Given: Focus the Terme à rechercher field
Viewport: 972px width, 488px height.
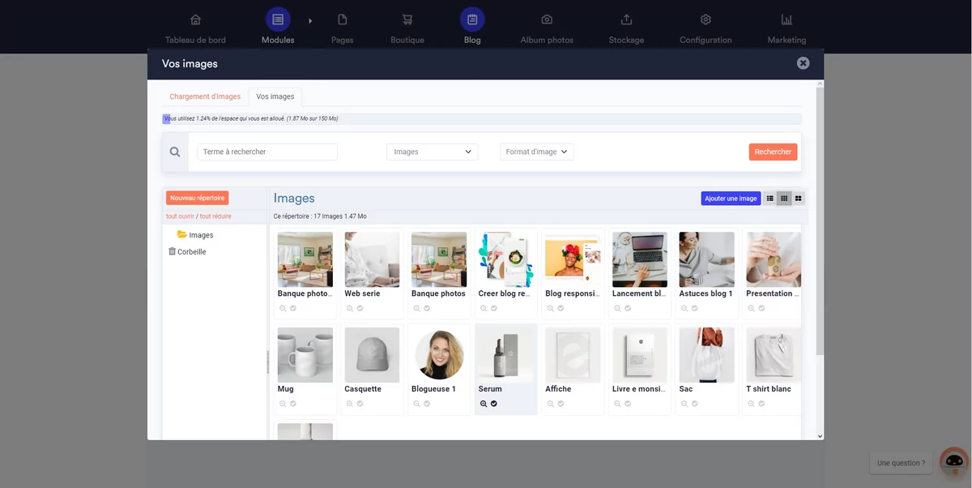Looking at the screenshot, I should [267, 152].
